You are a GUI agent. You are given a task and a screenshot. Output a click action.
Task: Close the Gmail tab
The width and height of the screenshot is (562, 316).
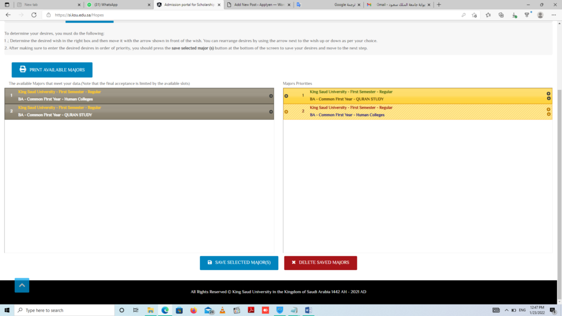pyautogui.click(x=429, y=4)
